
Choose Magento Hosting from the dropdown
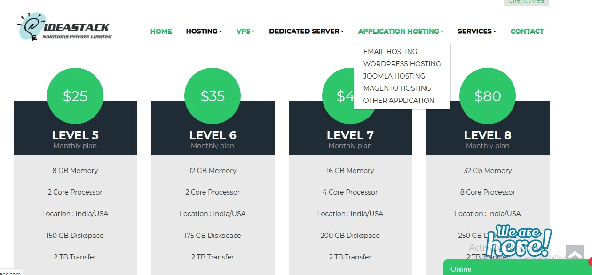[x=397, y=88]
